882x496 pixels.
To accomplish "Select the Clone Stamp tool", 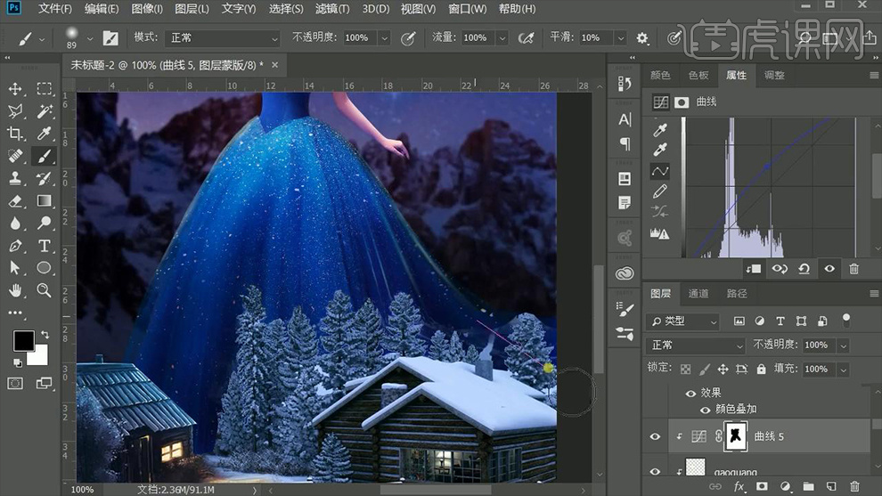I will (15, 178).
